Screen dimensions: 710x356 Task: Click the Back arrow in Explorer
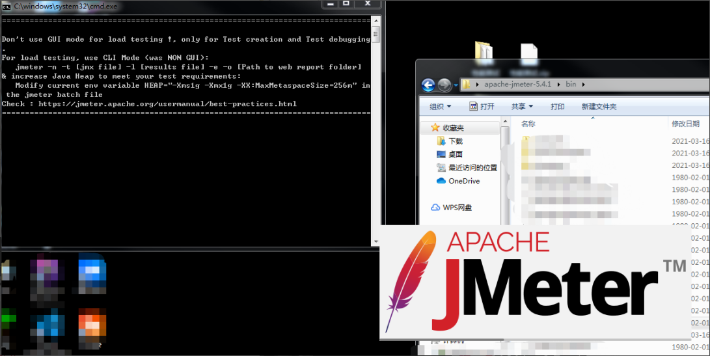(x=428, y=85)
